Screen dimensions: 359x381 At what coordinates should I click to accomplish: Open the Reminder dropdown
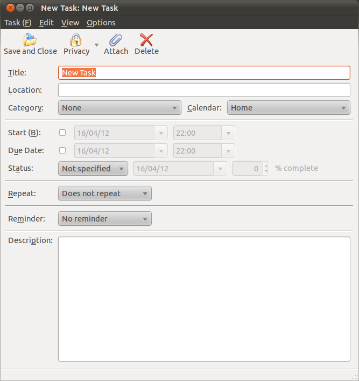[104, 219]
